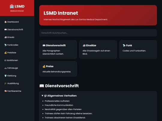
Task: Open the Dienstvorschrift card
Action: 58,50
